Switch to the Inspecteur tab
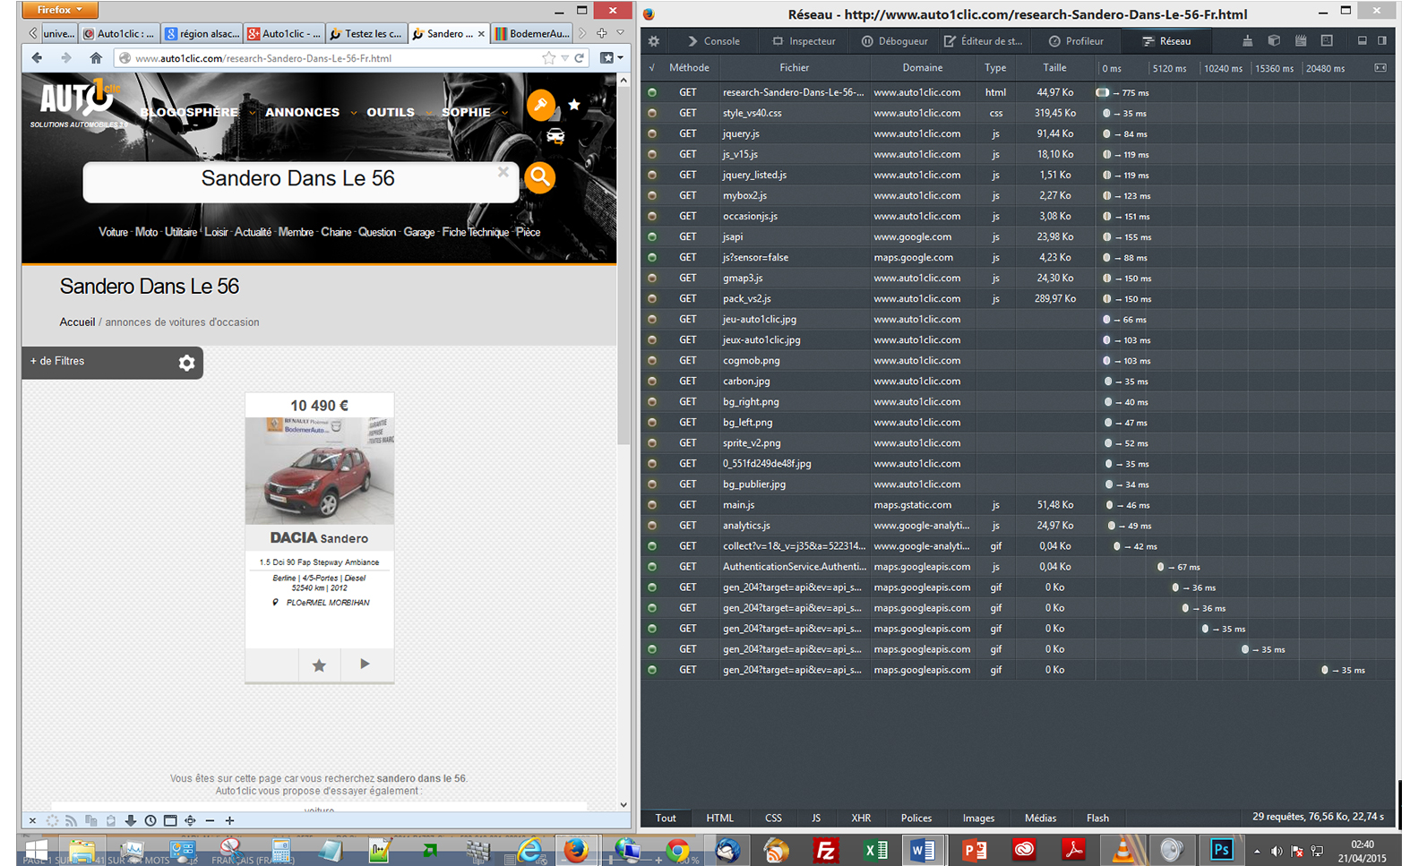Viewport: 1419px width, 866px height. 804,41
